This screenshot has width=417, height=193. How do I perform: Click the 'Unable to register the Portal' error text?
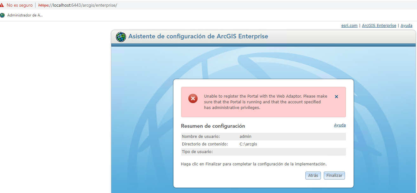(x=266, y=102)
